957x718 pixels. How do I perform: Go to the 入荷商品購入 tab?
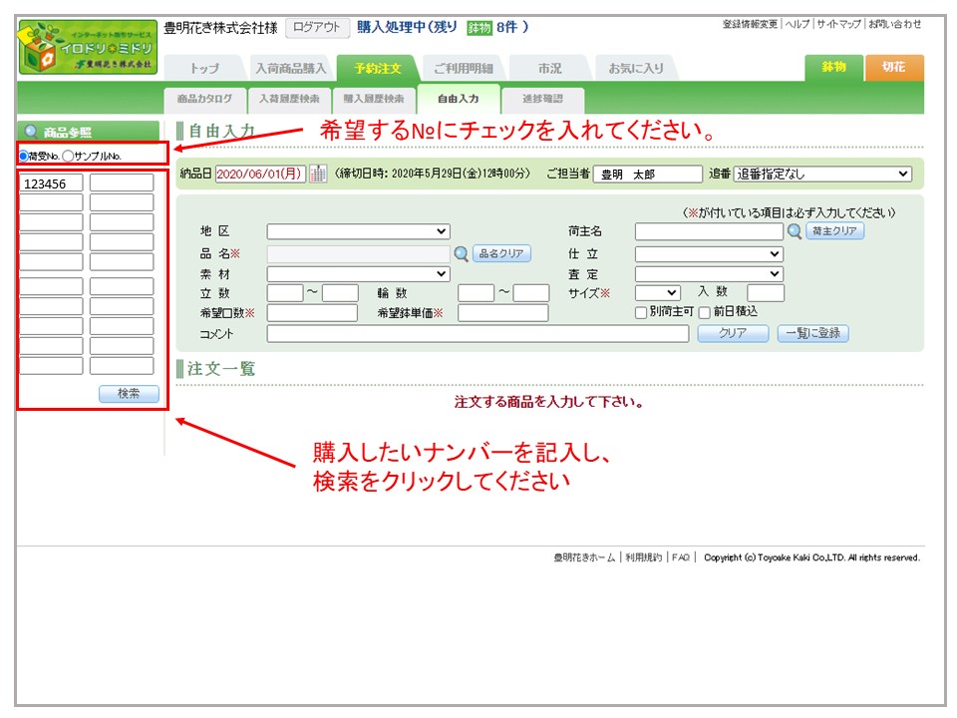290,69
